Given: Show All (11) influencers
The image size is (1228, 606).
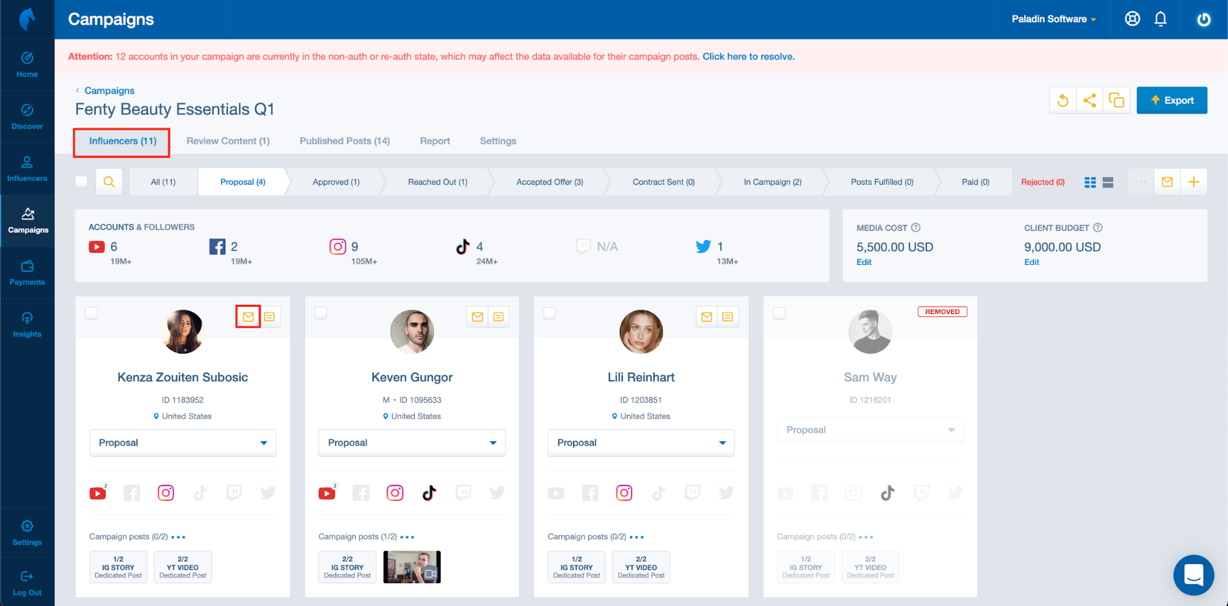Looking at the screenshot, I should [163, 182].
